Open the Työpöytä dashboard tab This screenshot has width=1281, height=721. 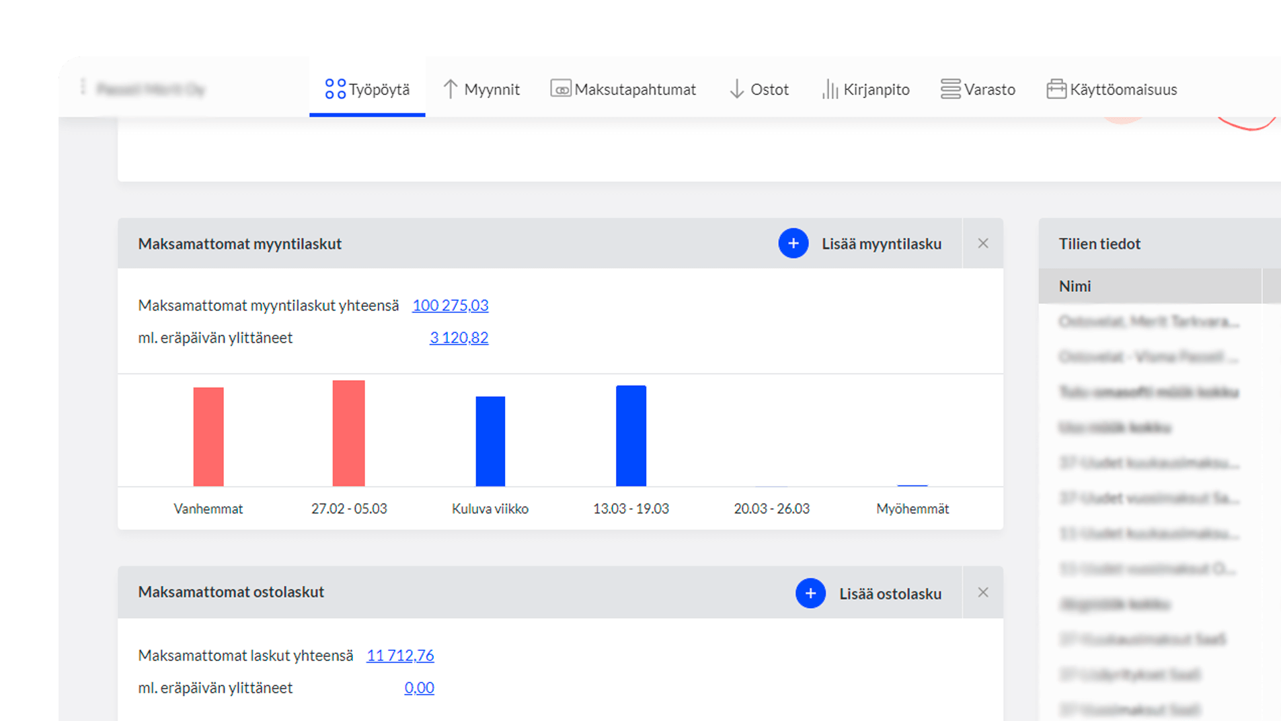tap(367, 89)
